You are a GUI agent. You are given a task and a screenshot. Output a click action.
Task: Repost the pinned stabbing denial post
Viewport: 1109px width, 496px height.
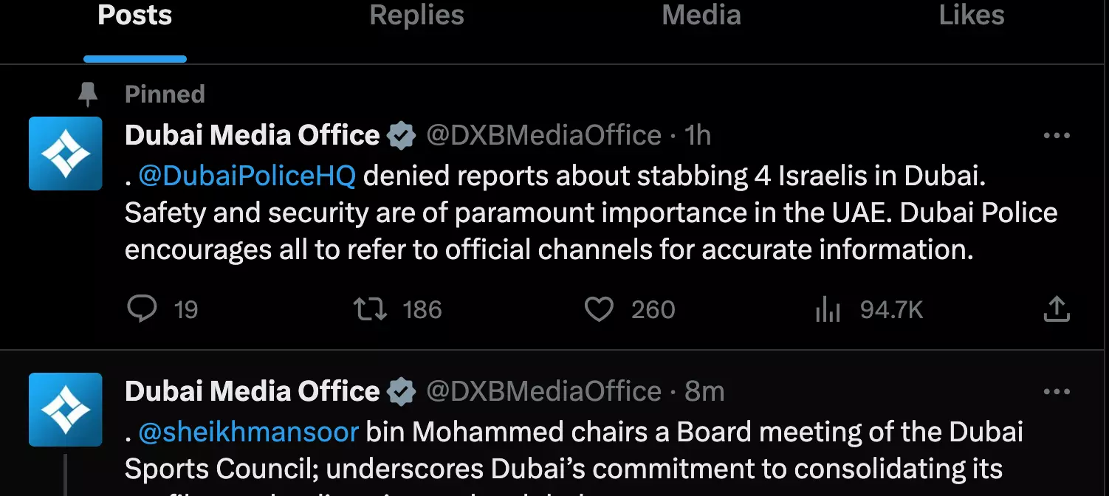(371, 309)
